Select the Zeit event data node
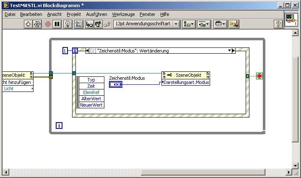This screenshot has width=301, height=178. click(x=91, y=86)
